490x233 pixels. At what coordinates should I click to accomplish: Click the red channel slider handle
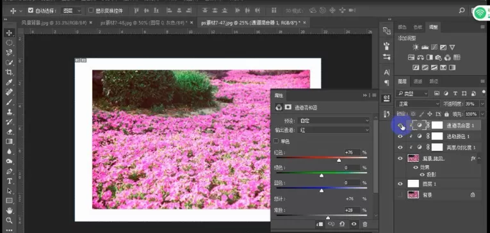[x=339, y=160]
